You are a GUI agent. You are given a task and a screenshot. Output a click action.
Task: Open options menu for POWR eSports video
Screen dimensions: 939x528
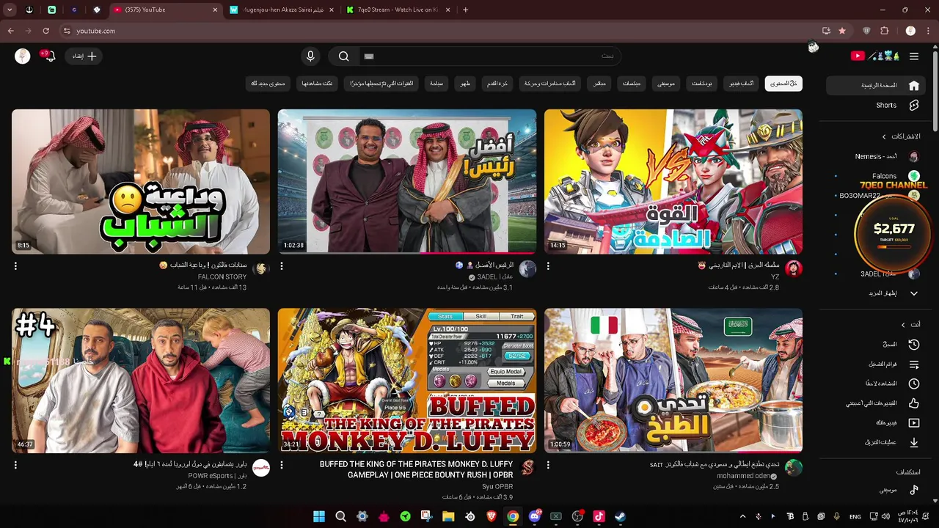point(15,465)
